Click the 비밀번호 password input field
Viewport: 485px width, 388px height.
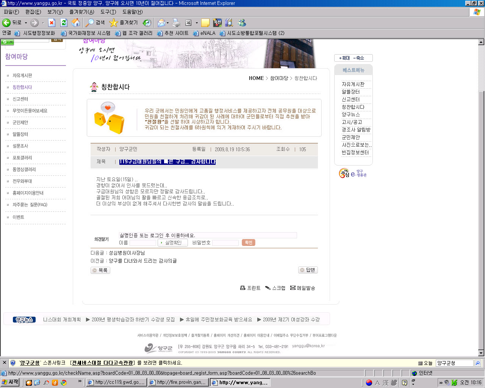[225, 242]
